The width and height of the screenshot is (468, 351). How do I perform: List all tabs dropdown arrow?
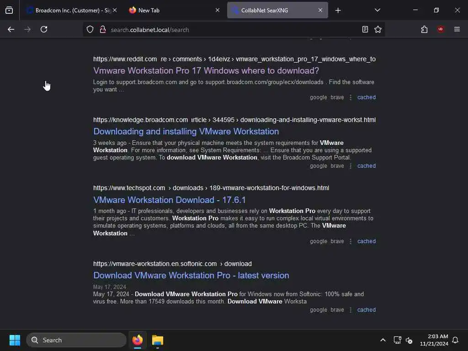[x=377, y=10]
